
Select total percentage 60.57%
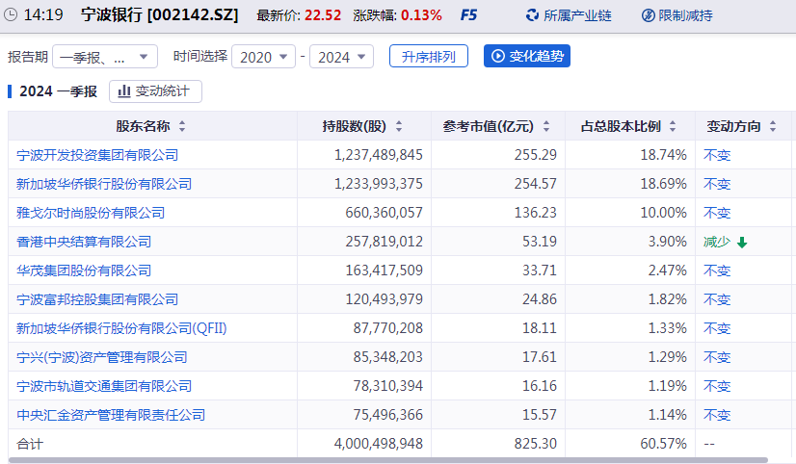coord(664,444)
